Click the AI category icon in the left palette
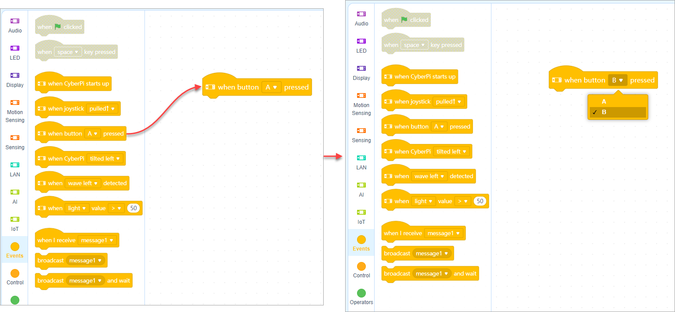The image size is (675, 312). tap(15, 192)
